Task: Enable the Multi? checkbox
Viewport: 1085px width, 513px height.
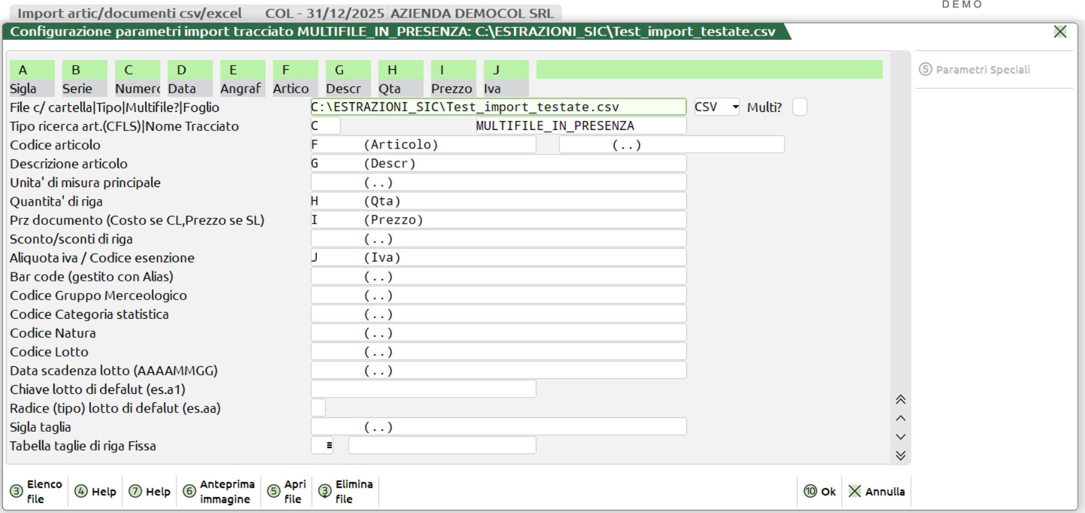Action: [x=799, y=107]
